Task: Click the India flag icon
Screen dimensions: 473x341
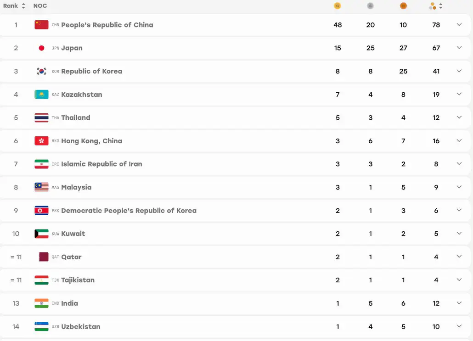Action: pos(41,303)
